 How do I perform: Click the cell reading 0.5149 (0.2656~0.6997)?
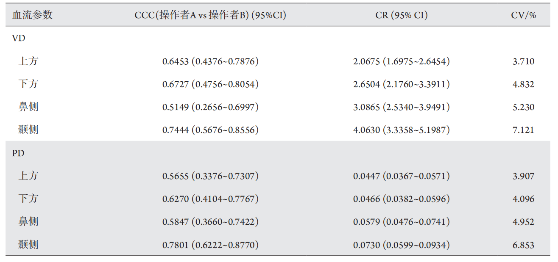click(x=210, y=107)
